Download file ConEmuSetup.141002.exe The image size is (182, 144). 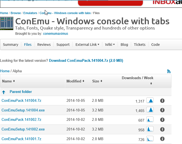pos(23,129)
